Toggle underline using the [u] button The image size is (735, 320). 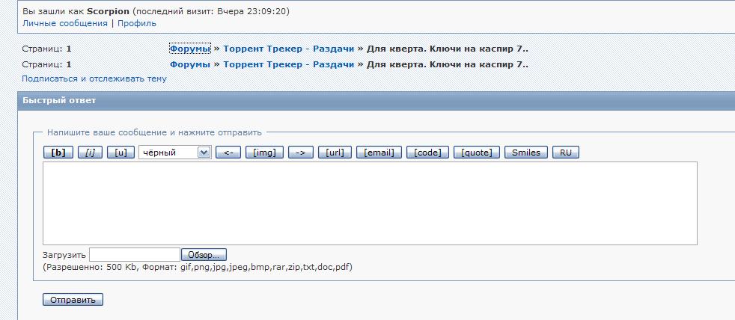coord(121,153)
